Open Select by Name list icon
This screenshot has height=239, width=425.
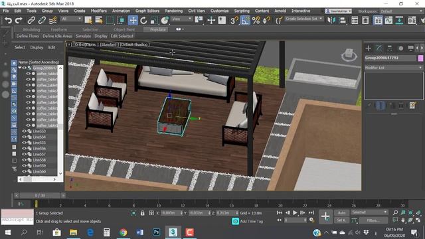[99, 21]
